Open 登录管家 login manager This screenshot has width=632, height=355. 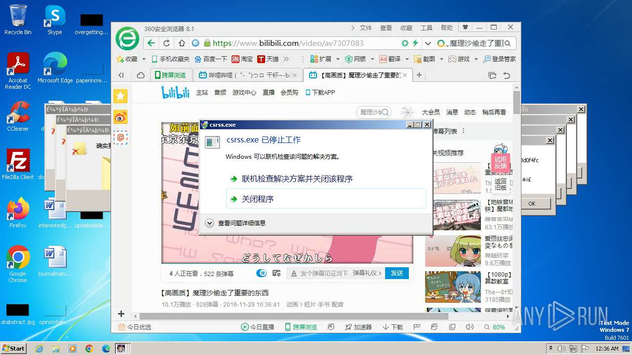(x=500, y=59)
